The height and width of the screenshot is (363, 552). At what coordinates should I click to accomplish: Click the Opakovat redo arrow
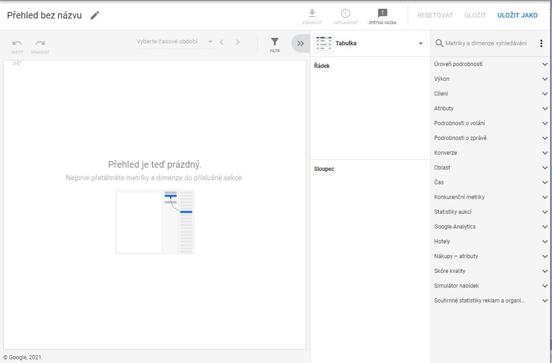point(40,43)
